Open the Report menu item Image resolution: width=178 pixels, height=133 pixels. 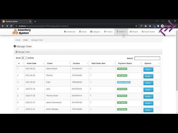134,32
